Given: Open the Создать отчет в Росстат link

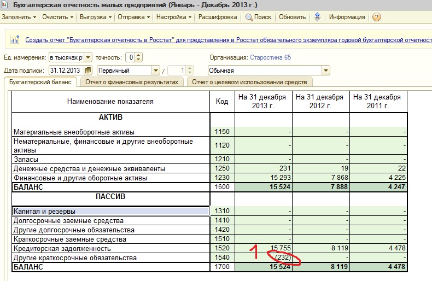Looking at the screenshot, I should 219,40.
